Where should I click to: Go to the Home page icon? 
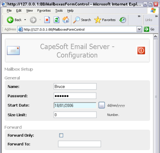(x=66, y=20)
